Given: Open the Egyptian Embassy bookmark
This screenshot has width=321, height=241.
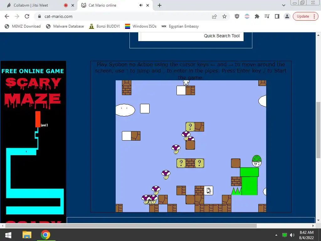Looking at the screenshot, I should point(180,26).
